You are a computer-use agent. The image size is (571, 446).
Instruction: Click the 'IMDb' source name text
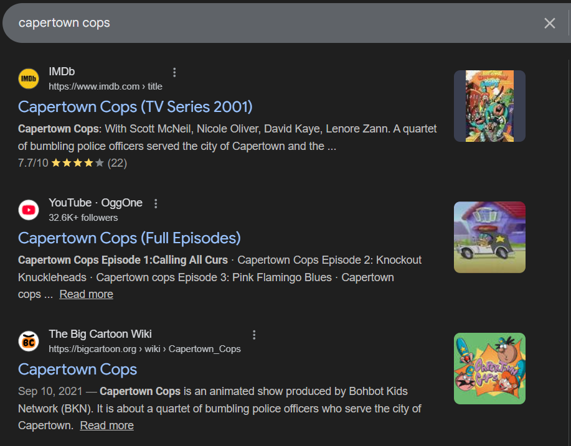point(62,72)
